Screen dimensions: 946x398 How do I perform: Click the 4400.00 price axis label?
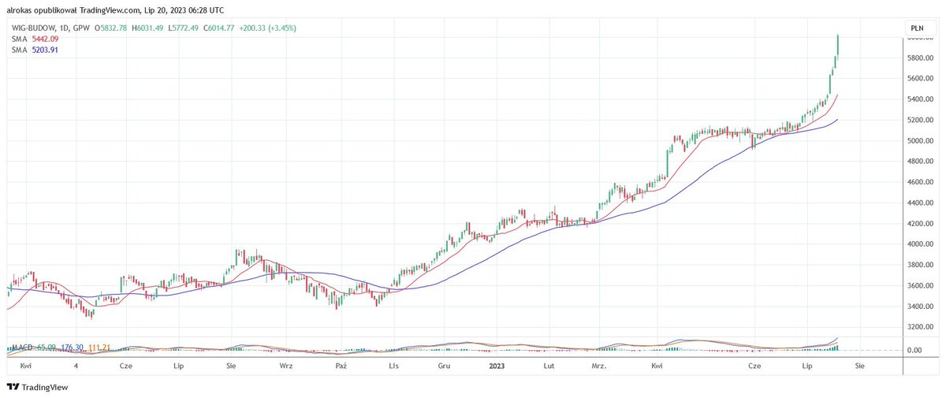coord(921,203)
